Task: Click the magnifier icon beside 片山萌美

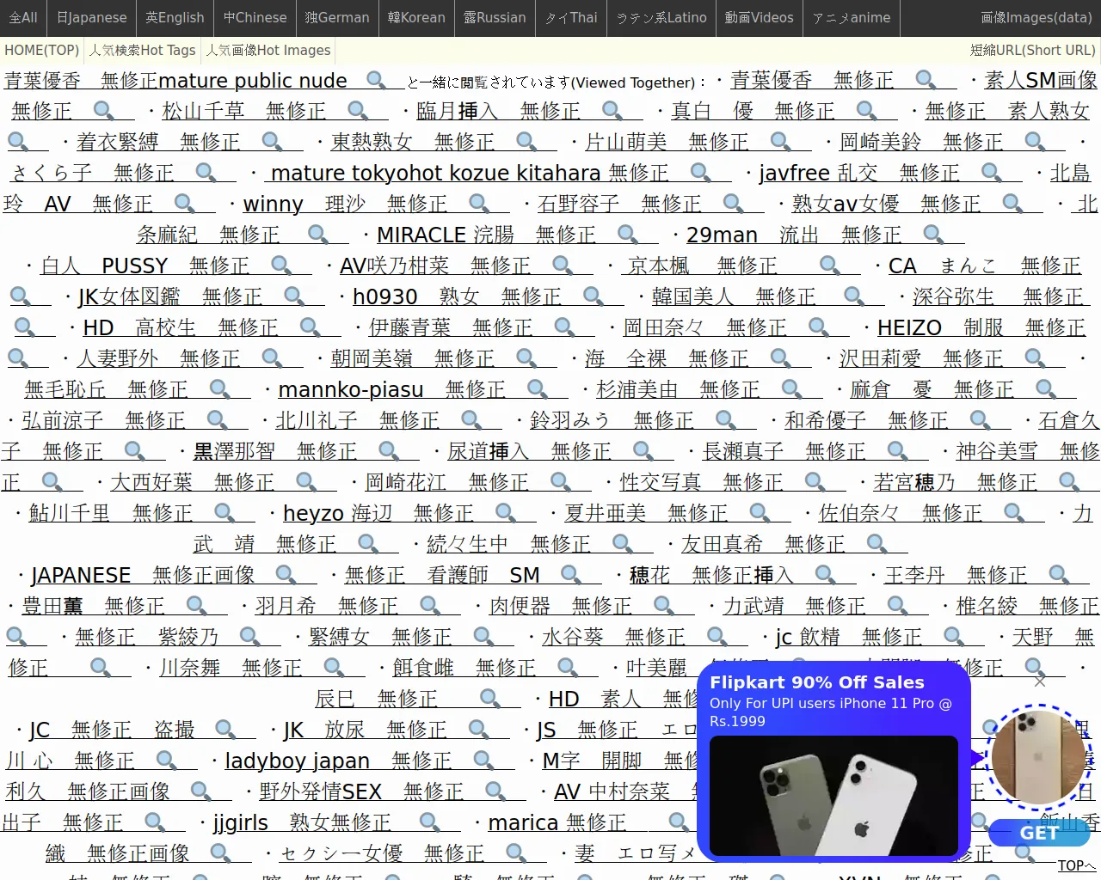Action: (781, 140)
